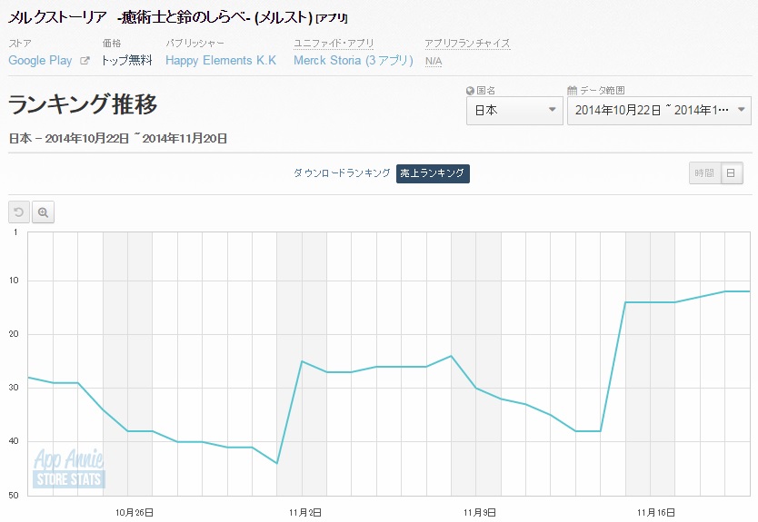Switch chart granularity to 時間 (hourly)
The width and height of the screenshot is (758, 522).
[704, 172]
